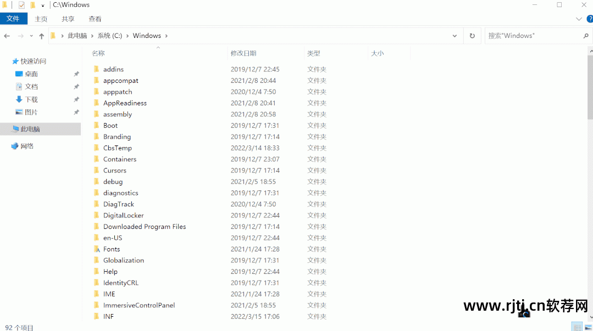This screenshot has height=331, width=593.
Task: Switch to the 查看 ribbon tab
Action: pos(95,19)
